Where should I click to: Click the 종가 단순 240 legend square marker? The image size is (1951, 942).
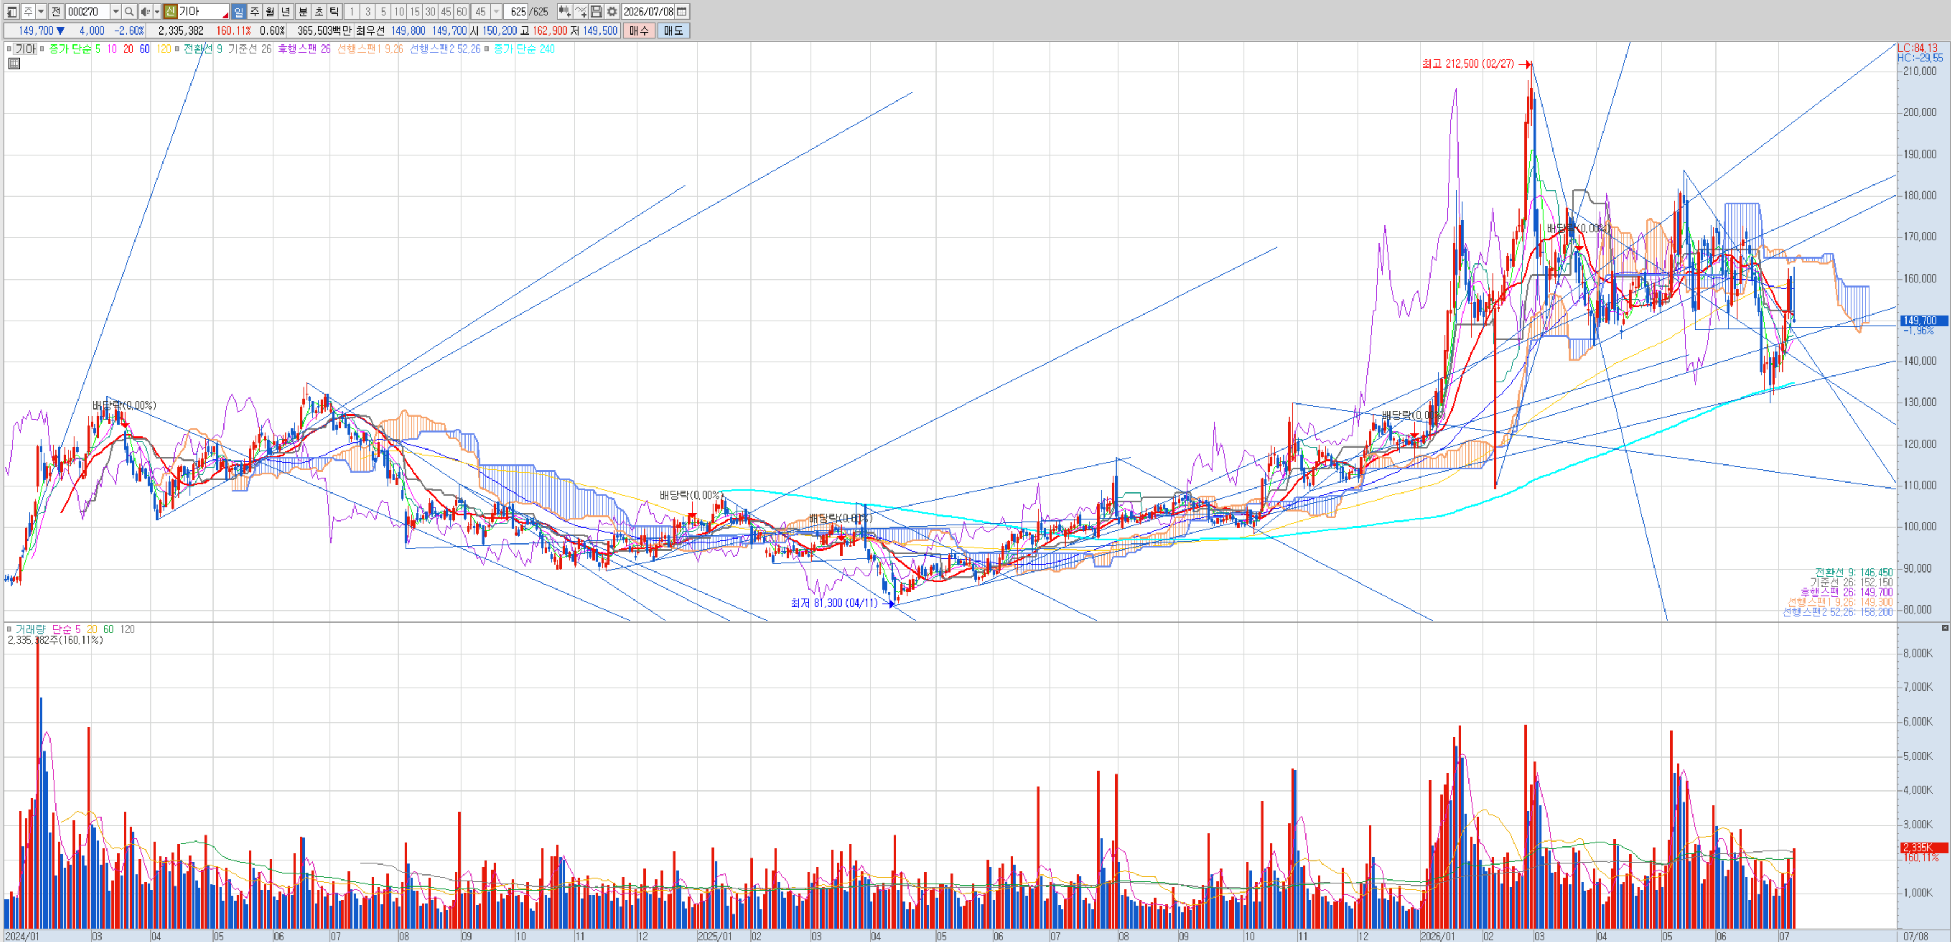pyautogui.click(x=487, y=48)
